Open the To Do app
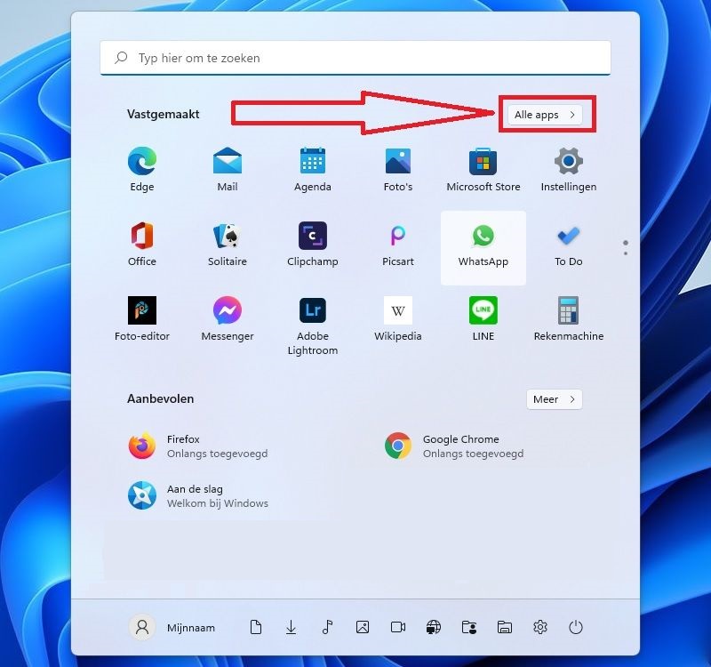 (568, 244)
